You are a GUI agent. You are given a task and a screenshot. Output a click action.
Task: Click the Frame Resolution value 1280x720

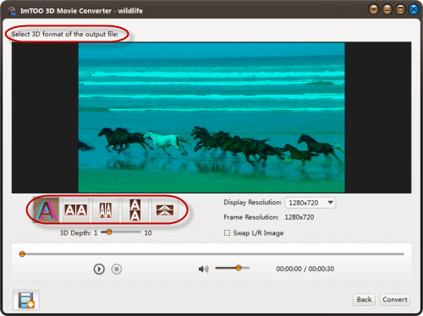(299, 217)
